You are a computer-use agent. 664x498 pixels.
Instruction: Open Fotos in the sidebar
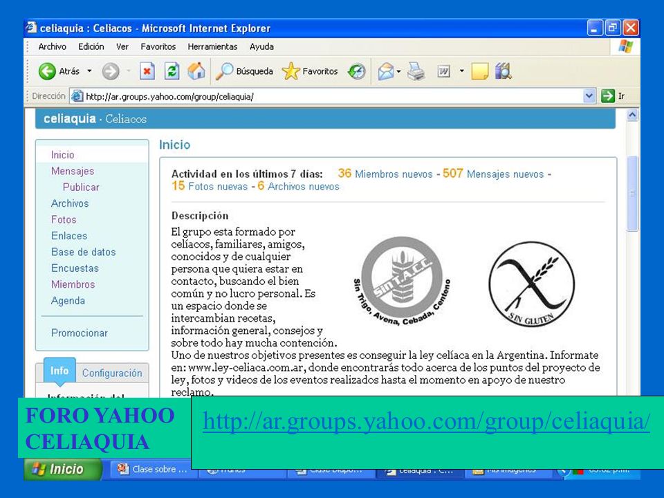64,219
